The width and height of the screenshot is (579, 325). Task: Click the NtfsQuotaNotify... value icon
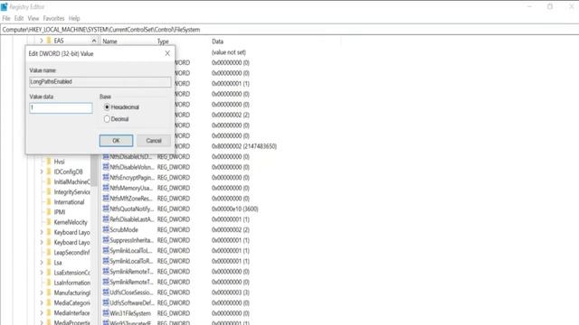[106, 209]
